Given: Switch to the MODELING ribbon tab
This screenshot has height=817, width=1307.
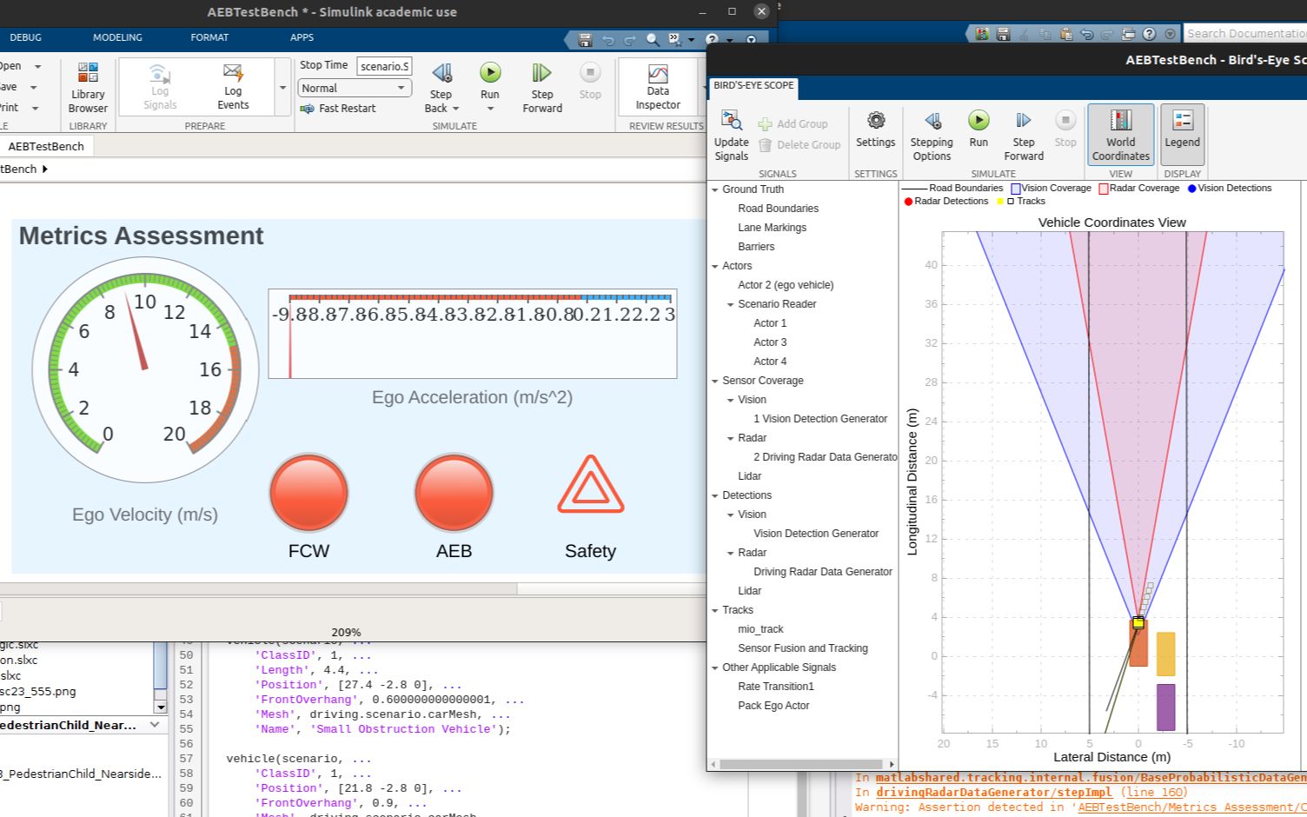Looking at the screenshot, I should [117, 37].
